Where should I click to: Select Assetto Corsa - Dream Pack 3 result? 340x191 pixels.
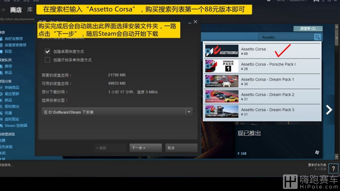point(262,112)
